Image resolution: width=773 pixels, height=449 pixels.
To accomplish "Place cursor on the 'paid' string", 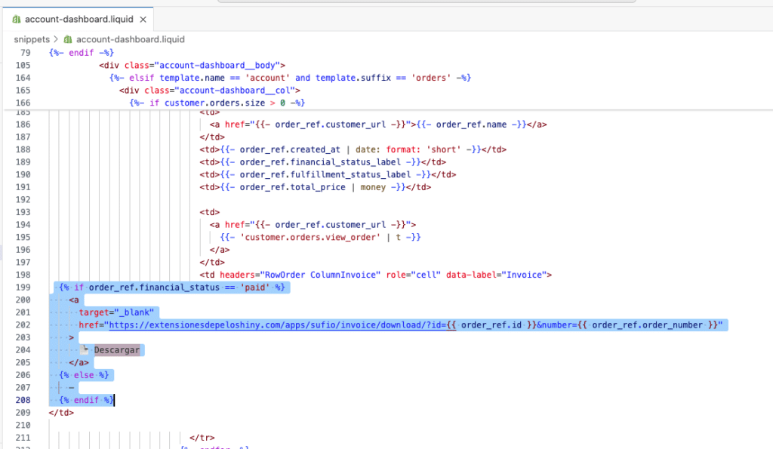I will click(x=257, y=288).
